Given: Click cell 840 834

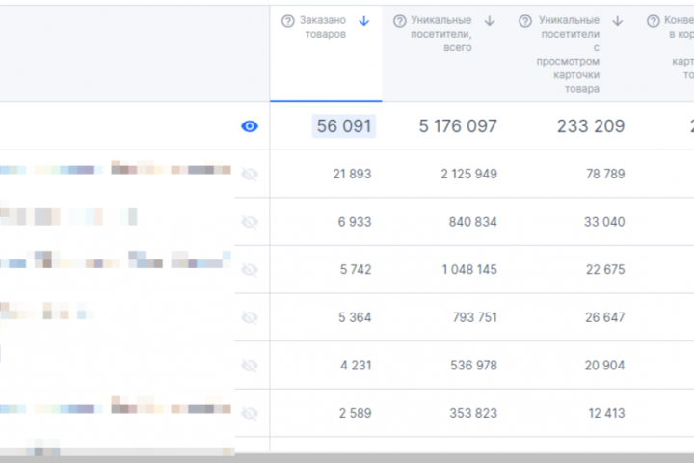Looking at the screenshot, I should click(x=472, y=222).
